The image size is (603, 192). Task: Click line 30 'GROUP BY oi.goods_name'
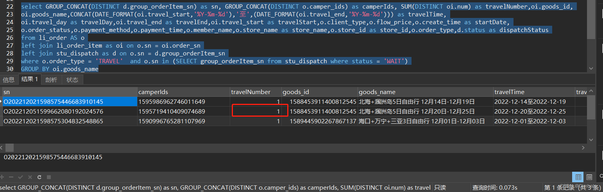(60, 69)
